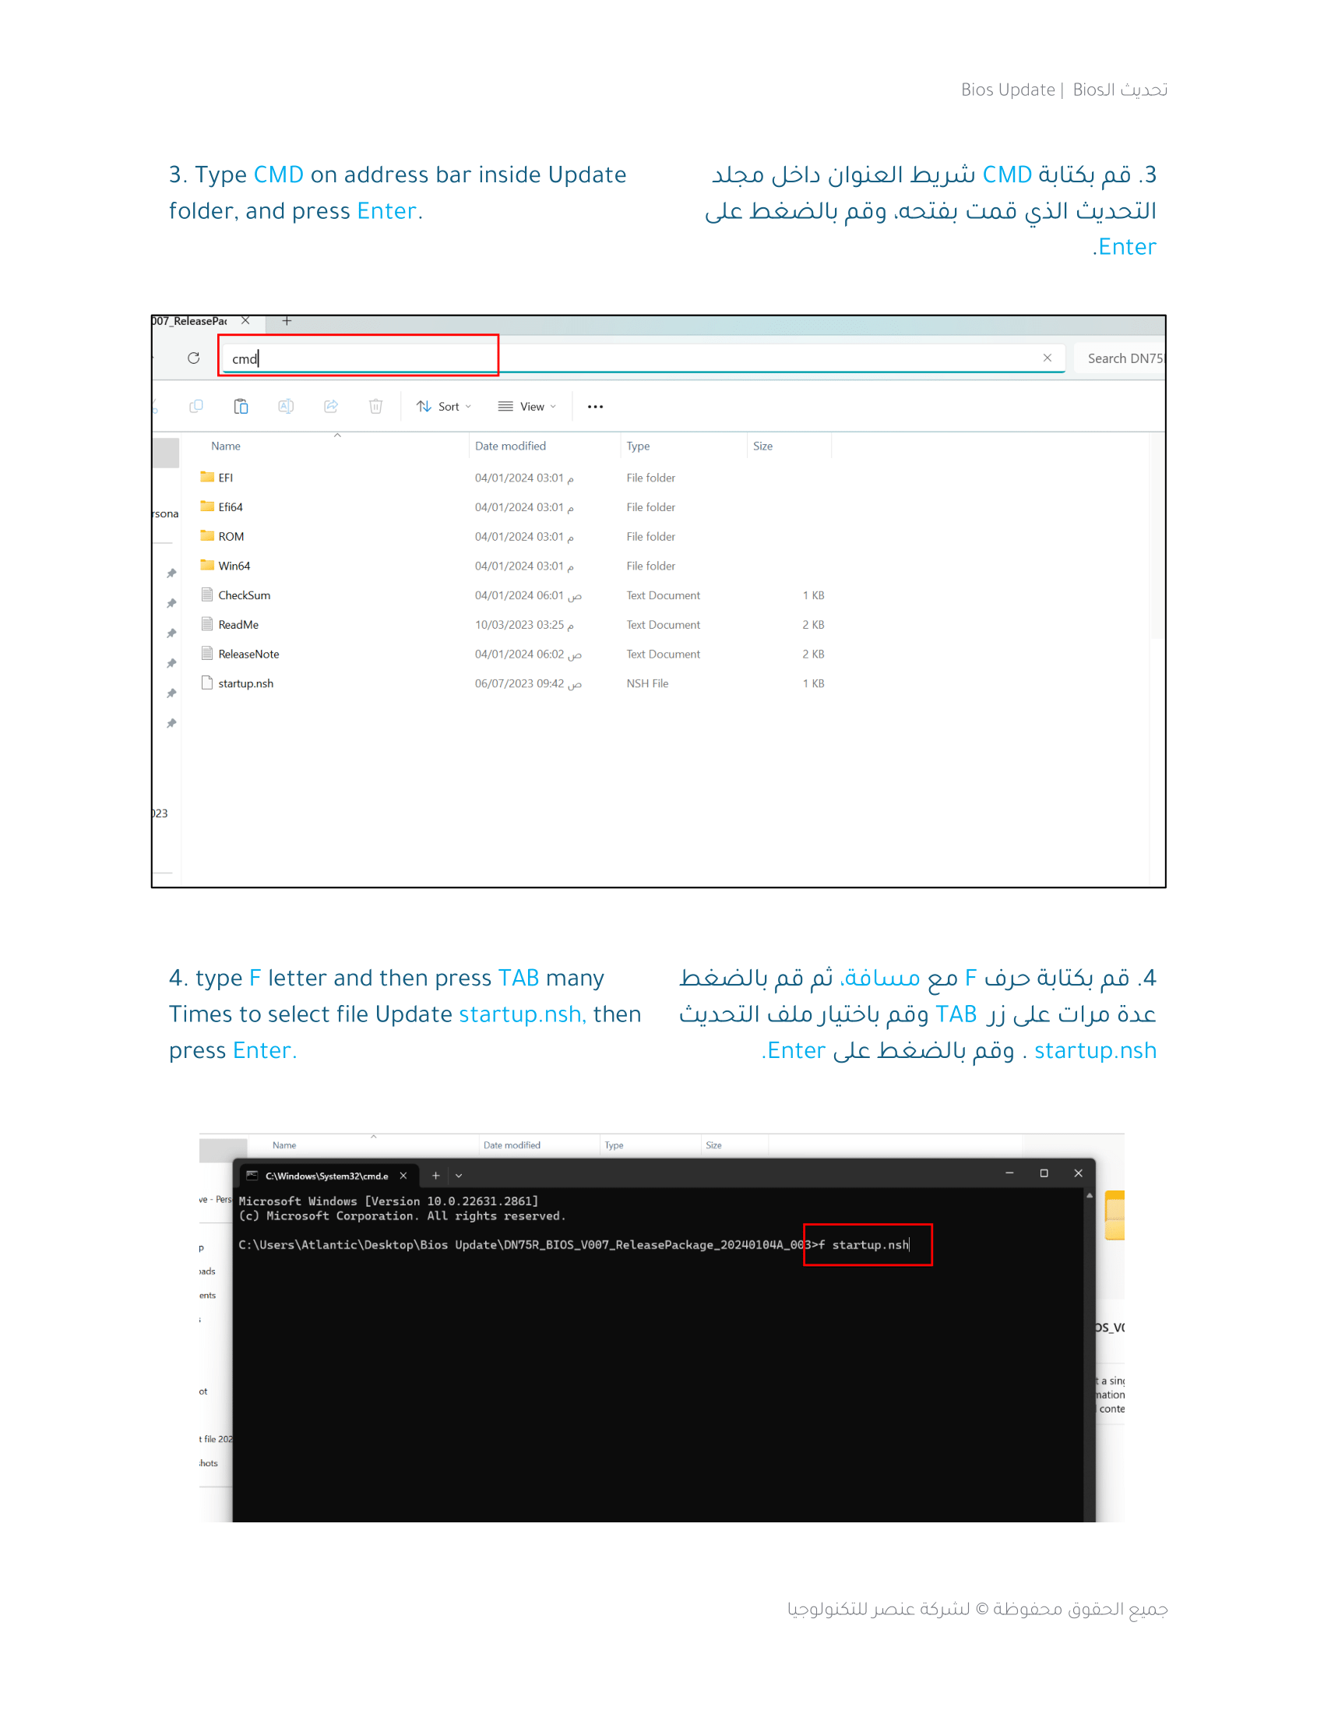1324x1714 pixels.
Task: Close the 007_ReleasePac Explorer tab
Action: (245, 321)
